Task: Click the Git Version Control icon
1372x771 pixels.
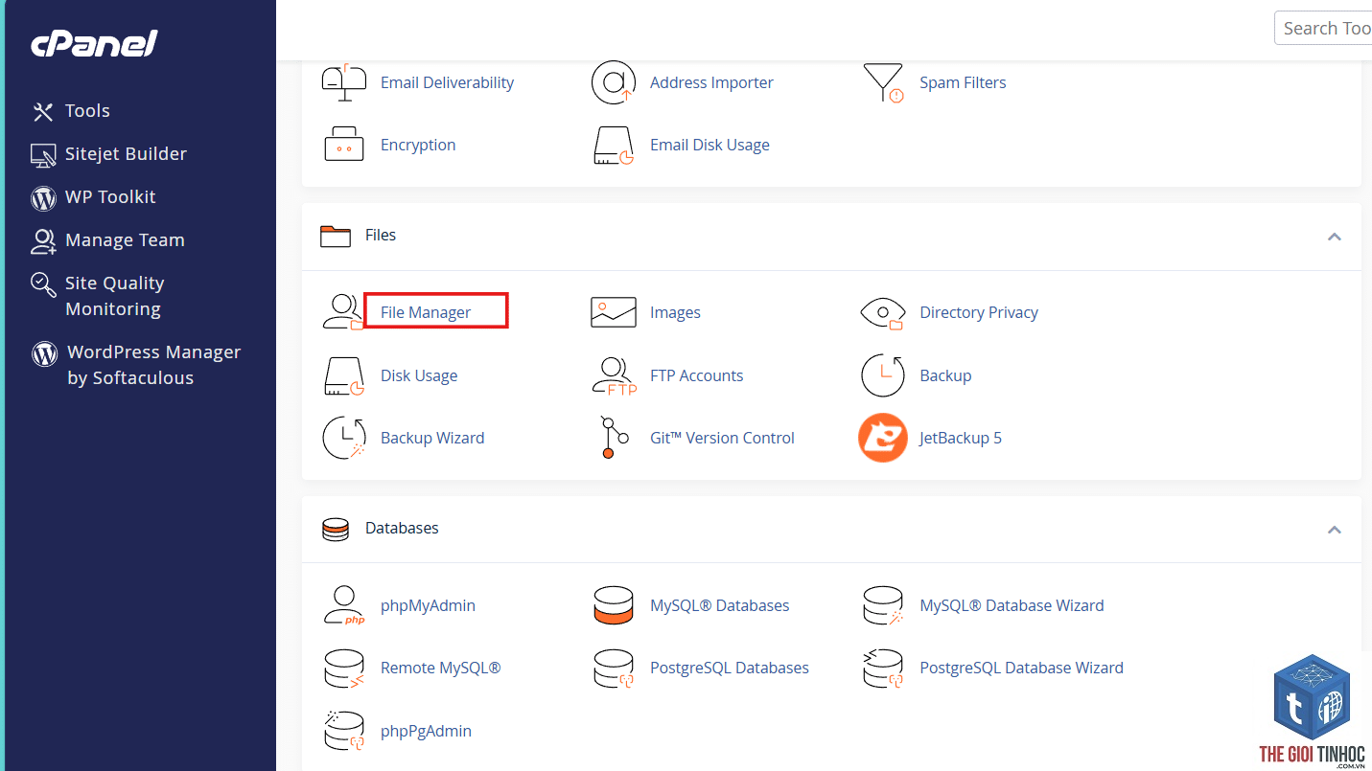Action: [614, 437]
